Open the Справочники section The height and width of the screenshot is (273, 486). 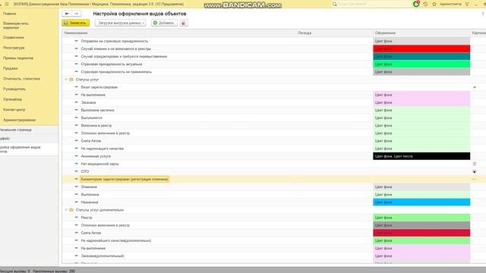[x=14, y=37]
